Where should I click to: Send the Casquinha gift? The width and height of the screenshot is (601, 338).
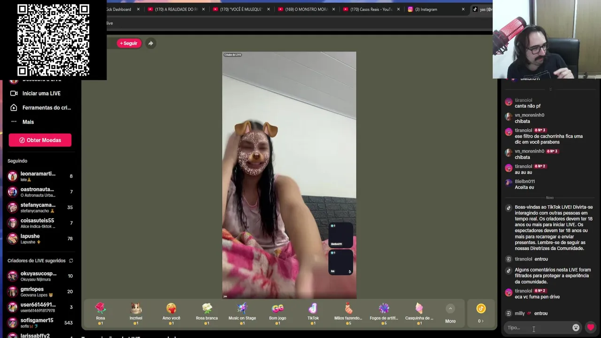click(419, 313)
